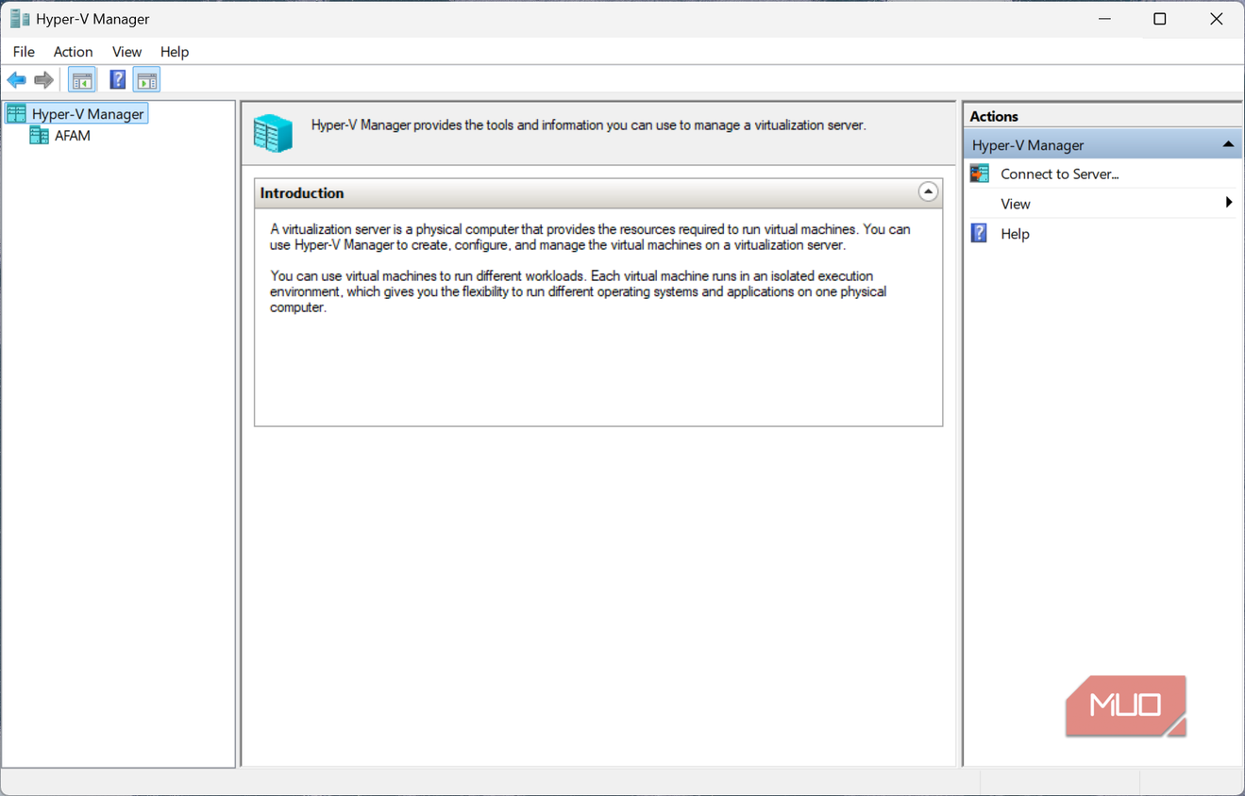Open the View menu in menu bar
This screenshot has width=1245, height=796.
coord(126,52)
